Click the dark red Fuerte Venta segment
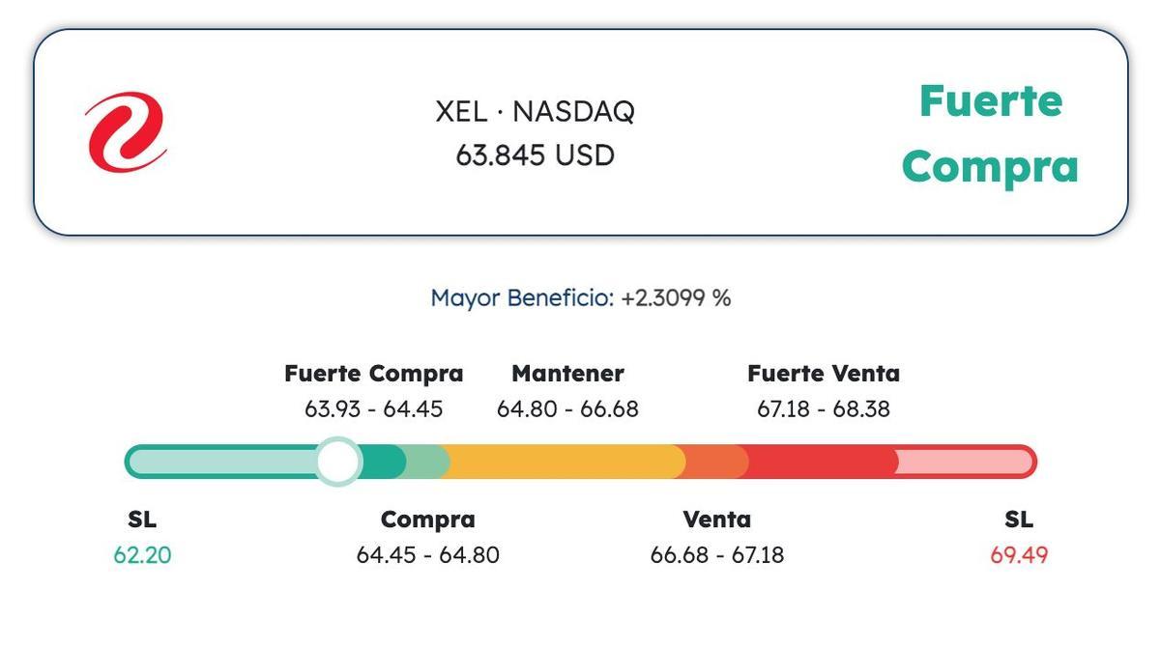 tap(822, 463)
